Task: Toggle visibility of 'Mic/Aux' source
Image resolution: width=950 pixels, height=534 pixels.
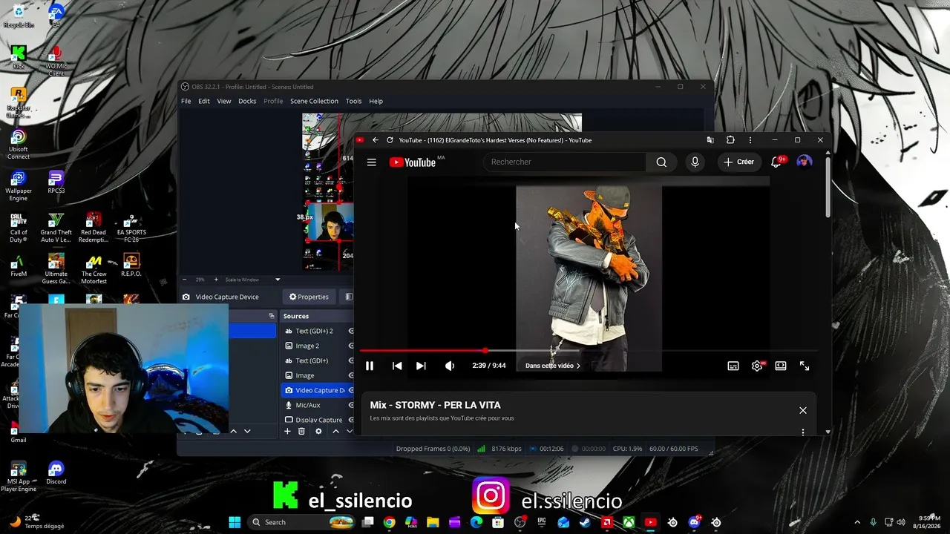Action: [x=351, y=405]
